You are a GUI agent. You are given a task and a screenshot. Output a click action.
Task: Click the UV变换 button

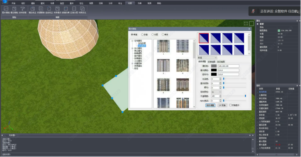pos(222,105)
